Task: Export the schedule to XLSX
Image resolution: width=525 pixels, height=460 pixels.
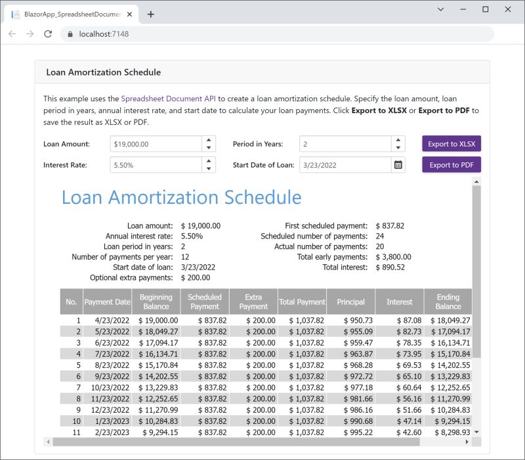Action: coord(451,143)
